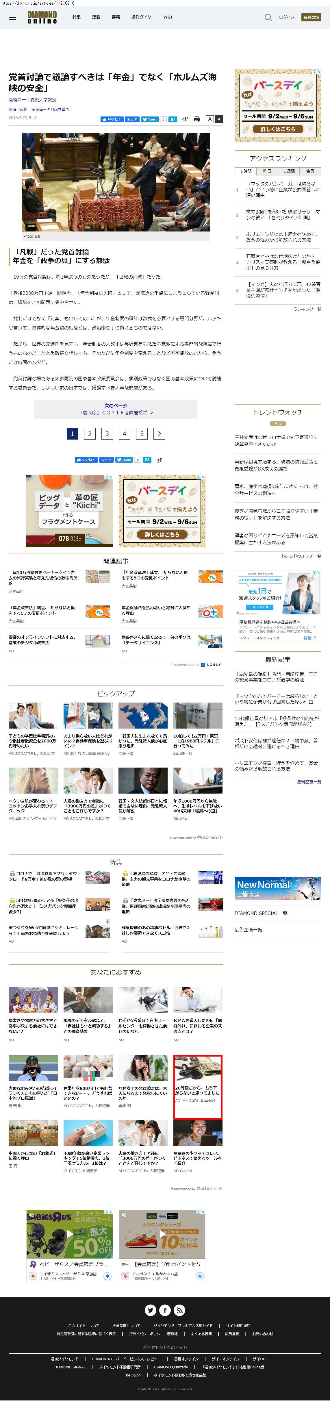The width and height of the screenshot is (330, 1410).
Task: Open thumbnail for 10泊しても2万円！東京 article
Action: click(198, 715)
